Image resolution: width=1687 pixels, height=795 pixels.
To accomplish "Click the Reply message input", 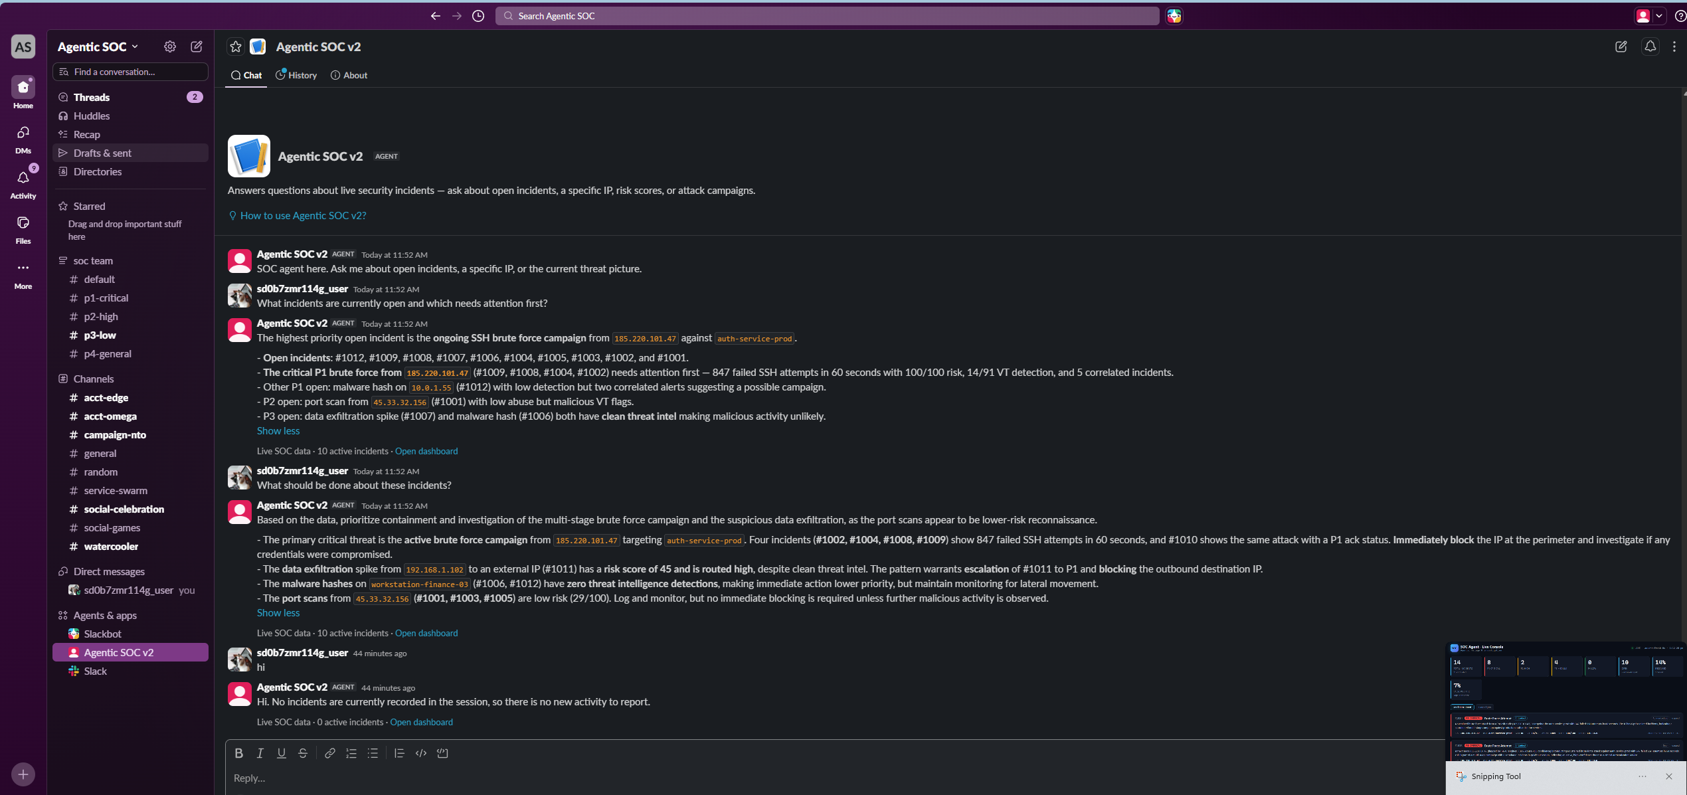I will [x=834, y=778].
